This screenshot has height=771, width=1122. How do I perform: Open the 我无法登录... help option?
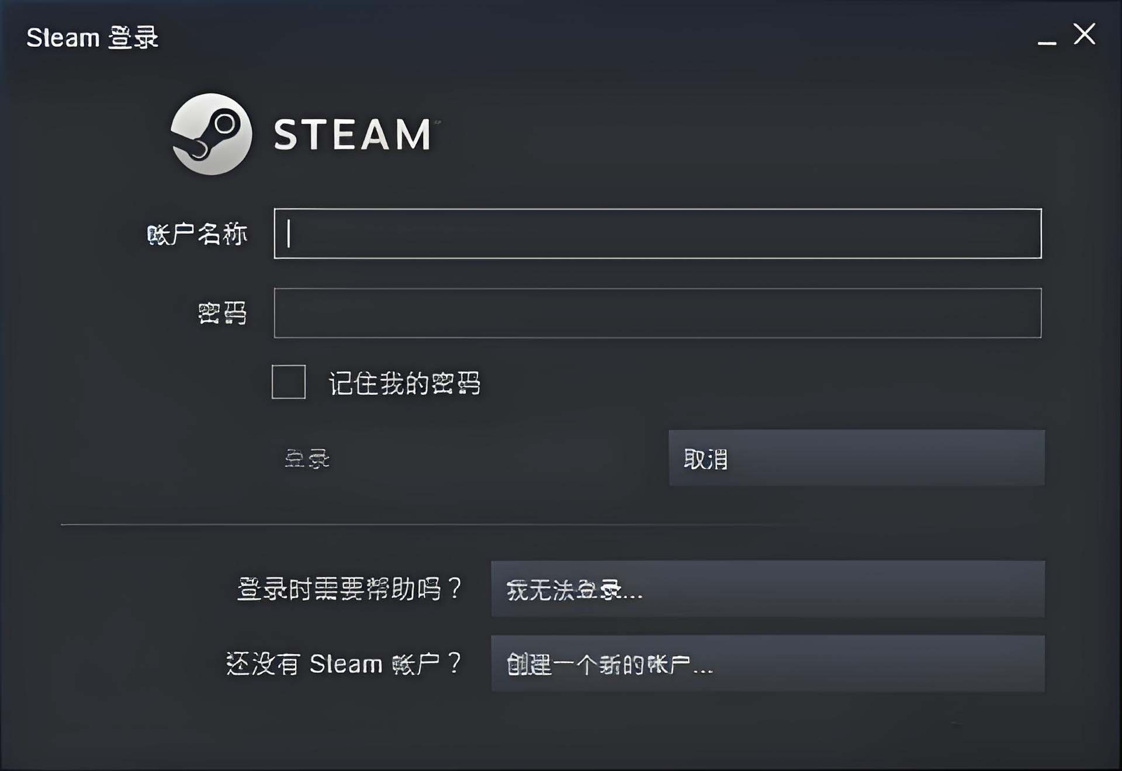coord(768,589)
